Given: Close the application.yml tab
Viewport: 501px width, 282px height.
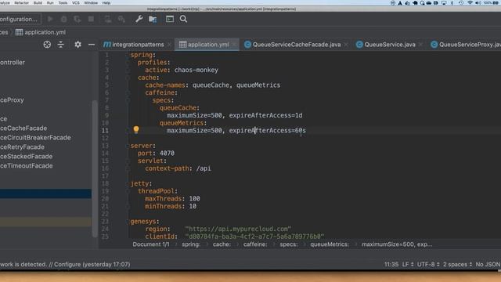Looking at the screenshot, I should (x=234, y=45).
